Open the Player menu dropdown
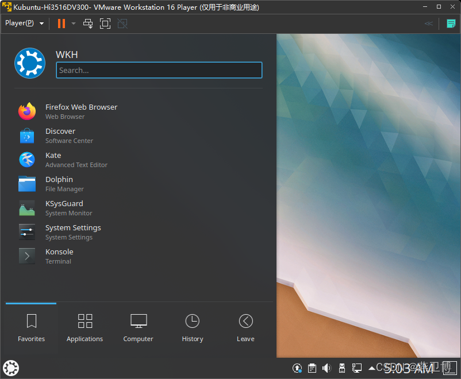 click(x=24, y=24)
